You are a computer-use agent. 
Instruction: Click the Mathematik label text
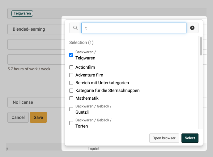click(87, 98)
